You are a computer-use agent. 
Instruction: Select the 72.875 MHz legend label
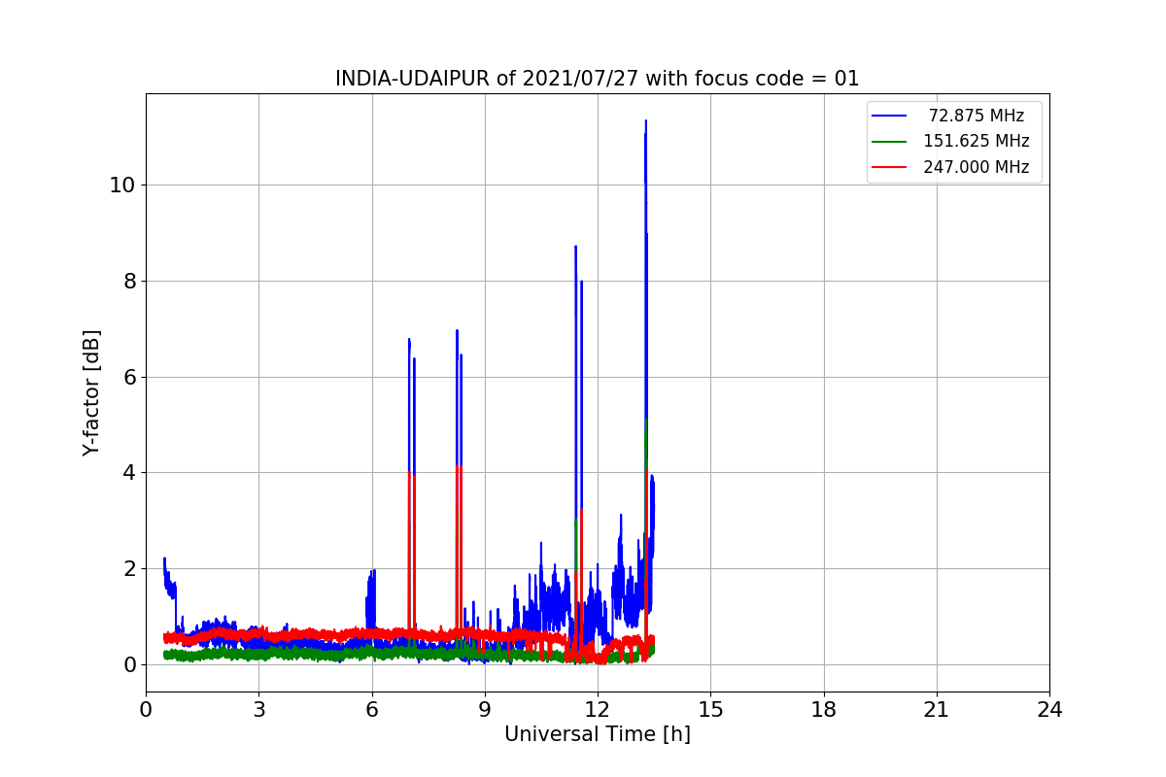point(977,116)
